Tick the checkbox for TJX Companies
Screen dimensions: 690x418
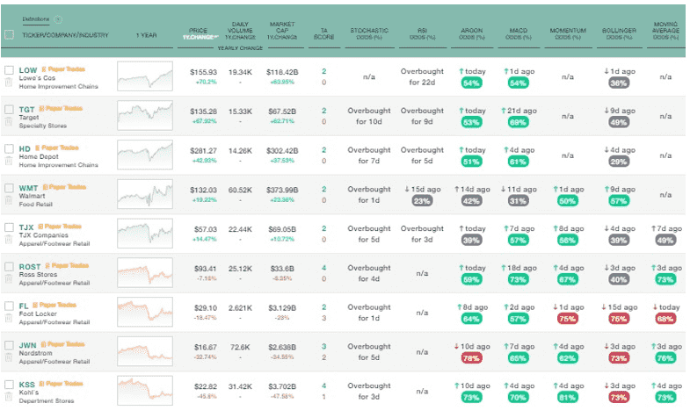9,227
